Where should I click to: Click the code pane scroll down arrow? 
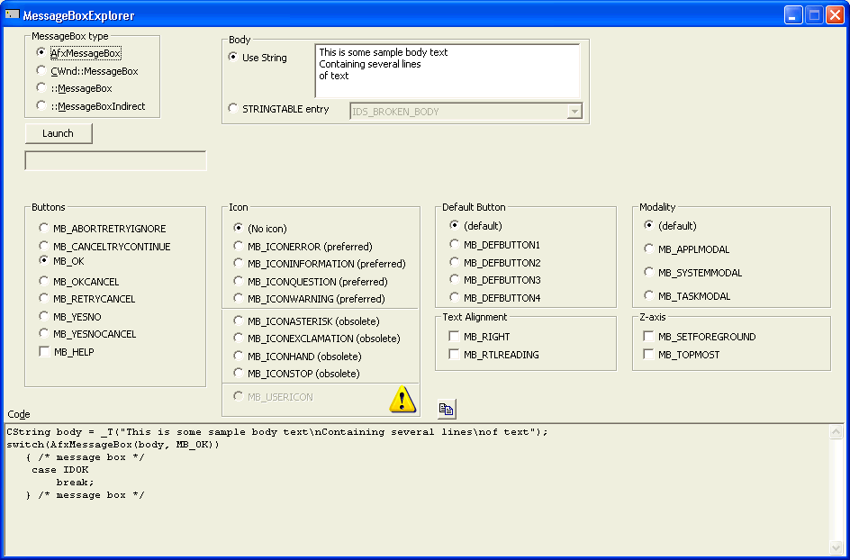pos(836,547)
